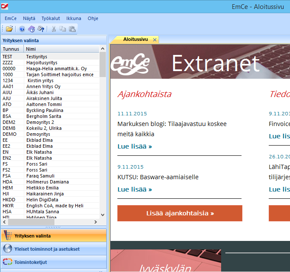
Task: Open the help book icon in toolbar
Action: pyautogui.click(x=31, y=29)
